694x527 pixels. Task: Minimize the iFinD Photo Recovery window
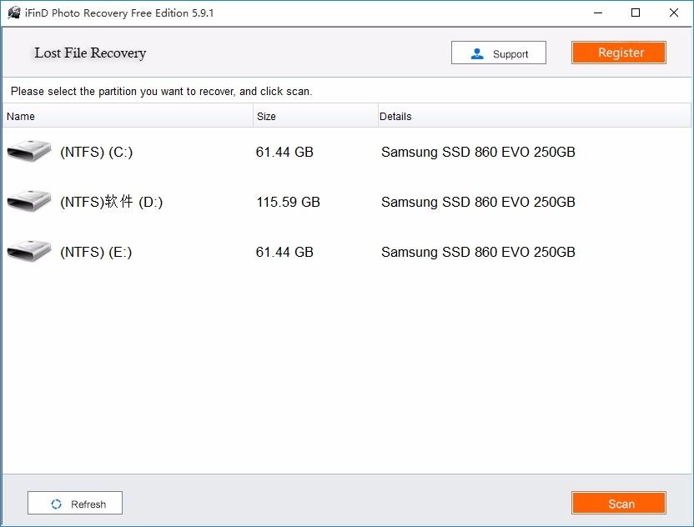pos(598,13)
